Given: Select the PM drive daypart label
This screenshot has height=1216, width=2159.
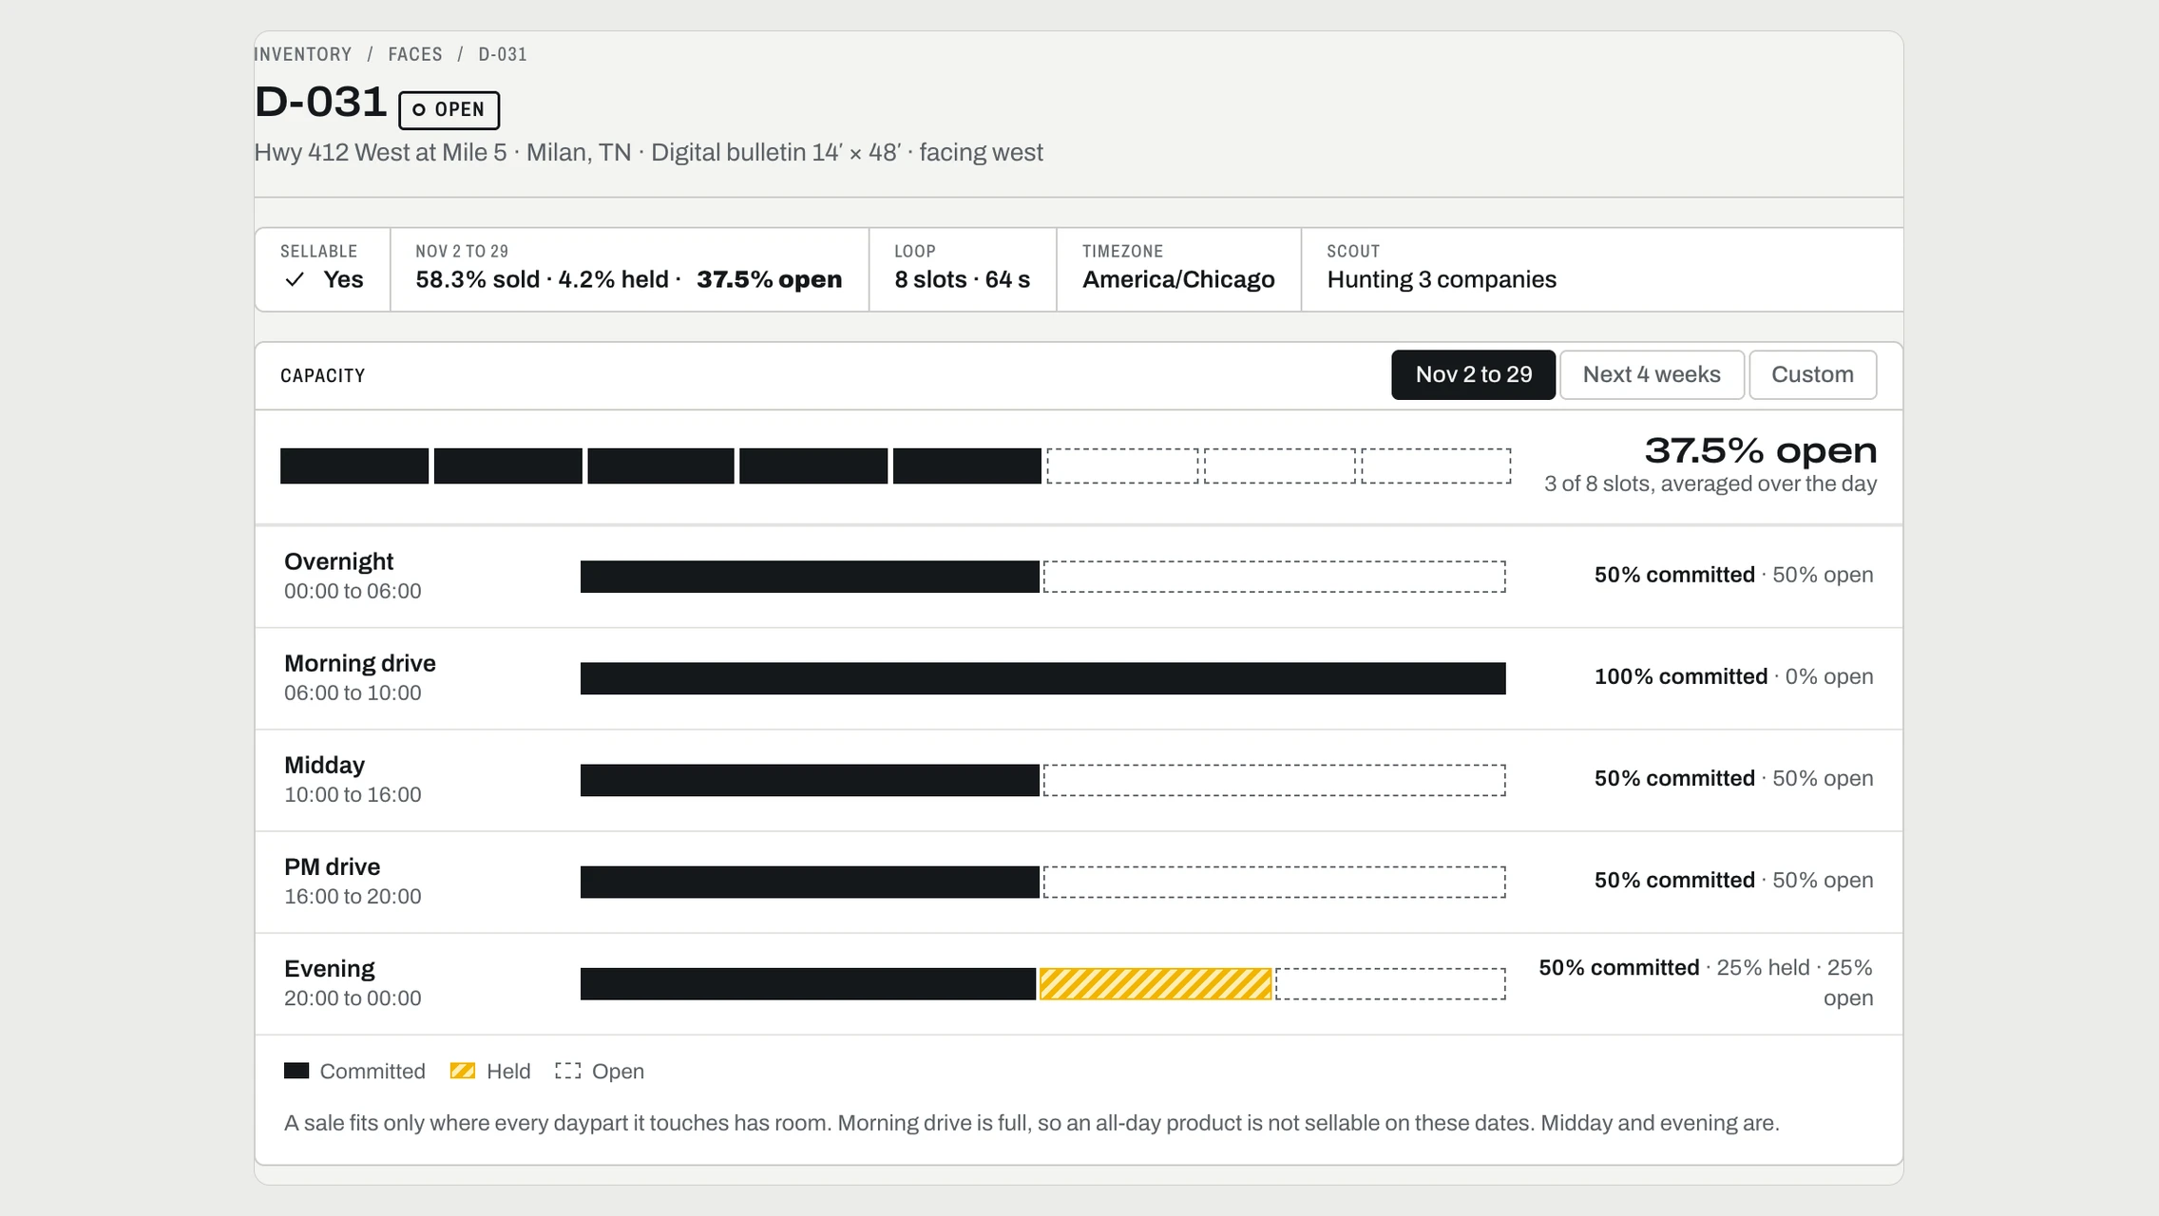Looking at the screenshot, I should coord(332,866).
